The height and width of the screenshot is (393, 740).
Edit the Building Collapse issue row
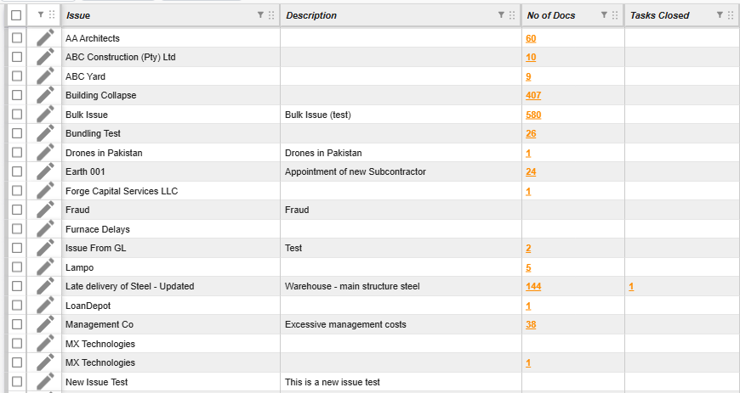pos(46,95)
